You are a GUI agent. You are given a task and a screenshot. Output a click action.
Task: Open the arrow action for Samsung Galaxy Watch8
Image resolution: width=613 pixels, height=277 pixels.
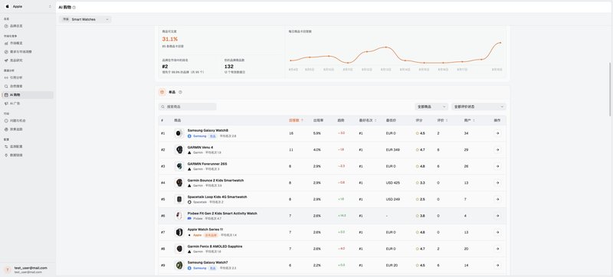click(497, 133)
